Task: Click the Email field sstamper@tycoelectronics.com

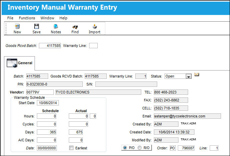Action: pyautogui.click(x=187, y=116)
